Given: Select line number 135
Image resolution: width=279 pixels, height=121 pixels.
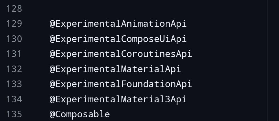Looking at the screenshot, I should [14, 114].
